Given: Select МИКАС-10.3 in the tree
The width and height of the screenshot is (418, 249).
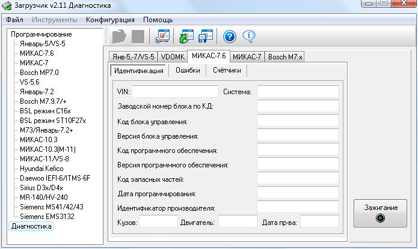Looking at the screenshot, I should click(x=38, y=140).
